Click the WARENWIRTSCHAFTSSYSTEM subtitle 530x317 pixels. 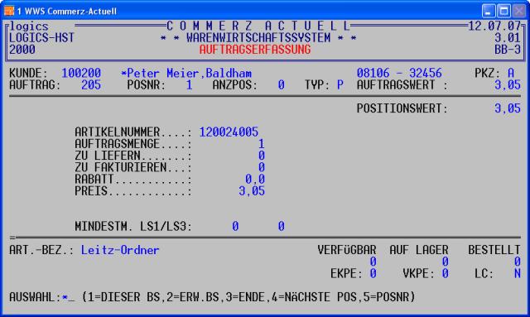tap(258, 38)
